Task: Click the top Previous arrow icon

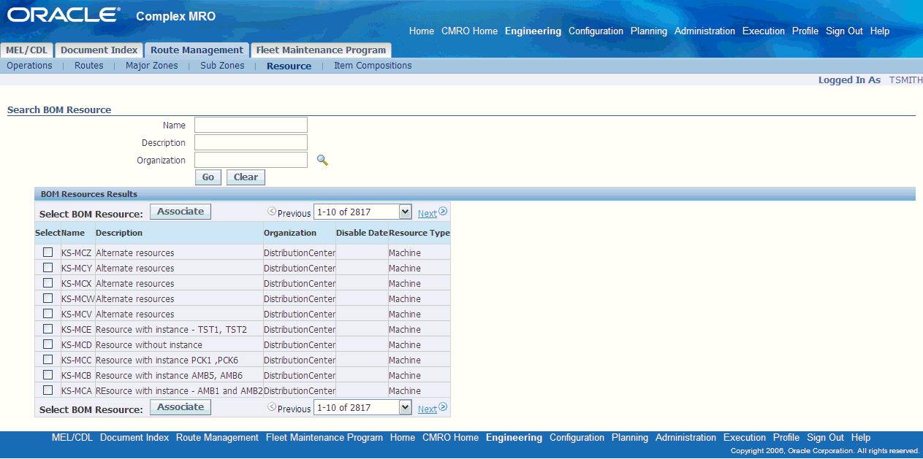Action: click(272, 212)
